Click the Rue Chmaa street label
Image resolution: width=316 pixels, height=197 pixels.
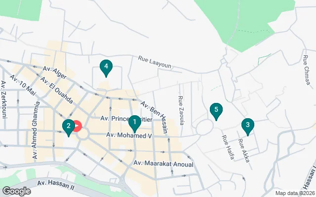pyautogui.click(x=307, y=70)
